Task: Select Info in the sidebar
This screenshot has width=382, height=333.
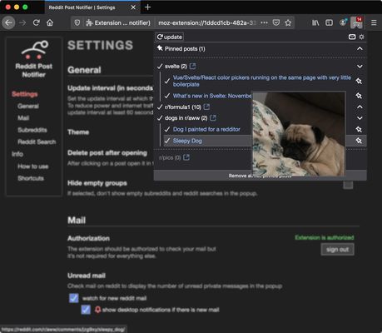Action: click(x=17, y=154)
